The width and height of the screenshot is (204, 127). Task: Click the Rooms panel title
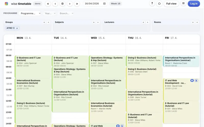[x=157, y=22]
